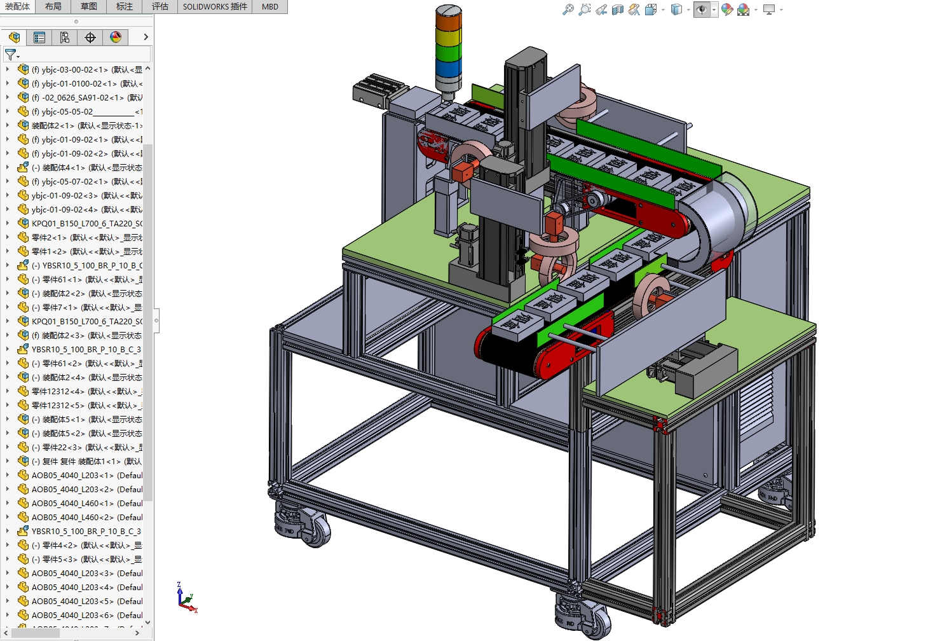Click the Display Style icon

tap(677, 10)
